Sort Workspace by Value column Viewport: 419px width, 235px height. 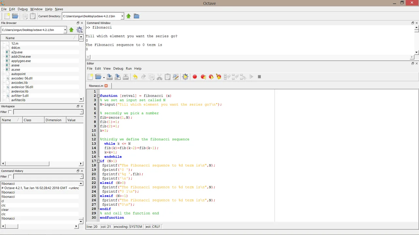[x=75, y=120]
